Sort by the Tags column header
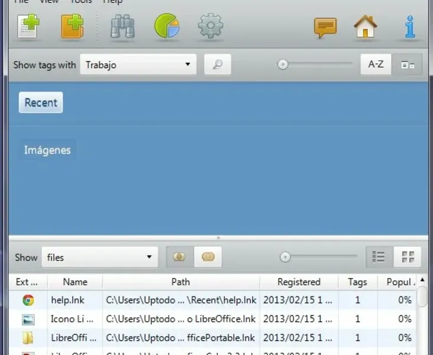 (358, 282)
